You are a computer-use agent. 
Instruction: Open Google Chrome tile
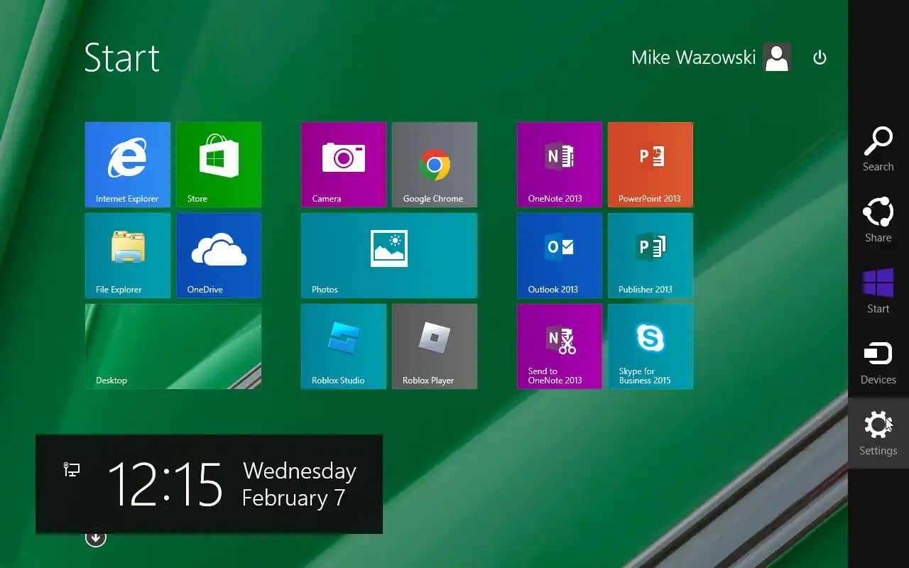pyautogui.click(x=435, y=165)
